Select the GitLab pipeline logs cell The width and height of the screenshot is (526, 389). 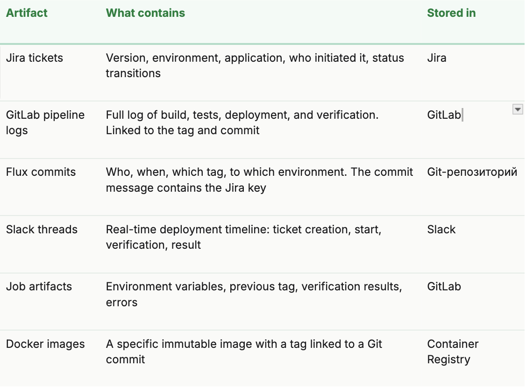[45, 122]
